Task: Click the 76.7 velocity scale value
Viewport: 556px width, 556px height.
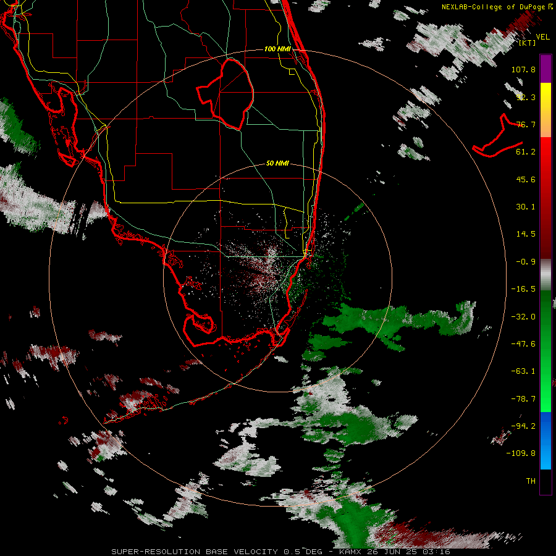Action: pyautogui.click(x=526, y=124)
